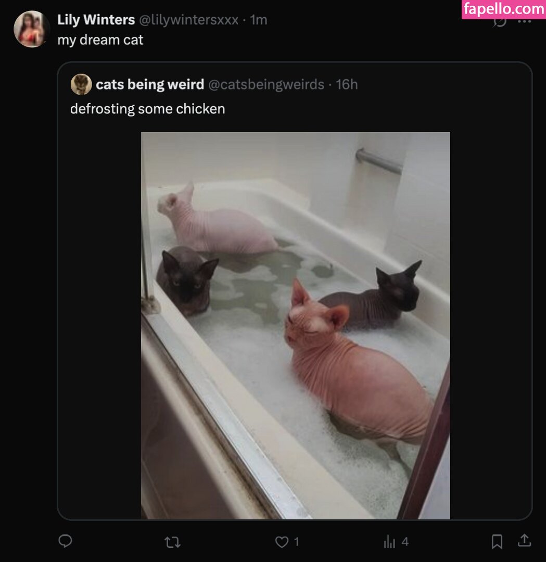Go to cats being weird profile name
This screenshot has width=546, height=562.
coord(150,85)
